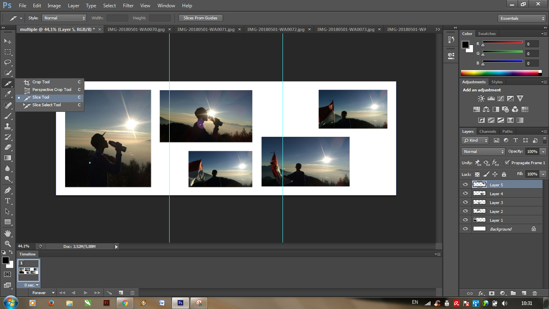
Task: Select the Lasso tool
Action: [x=7, y=62]
